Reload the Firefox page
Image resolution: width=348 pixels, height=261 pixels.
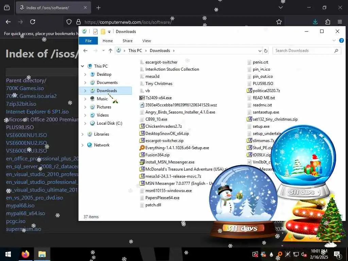pos(33,22)
